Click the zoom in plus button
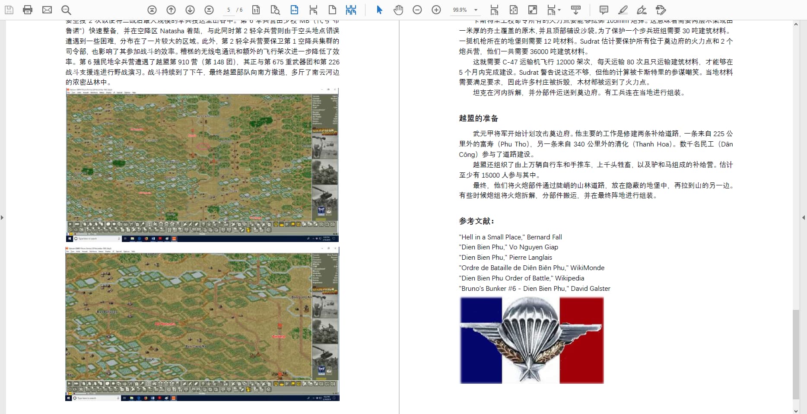Screen dimensions: 807x414 [436, 10]
